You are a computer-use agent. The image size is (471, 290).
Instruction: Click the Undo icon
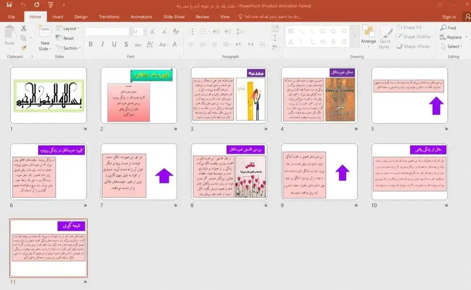coord(23,5)
